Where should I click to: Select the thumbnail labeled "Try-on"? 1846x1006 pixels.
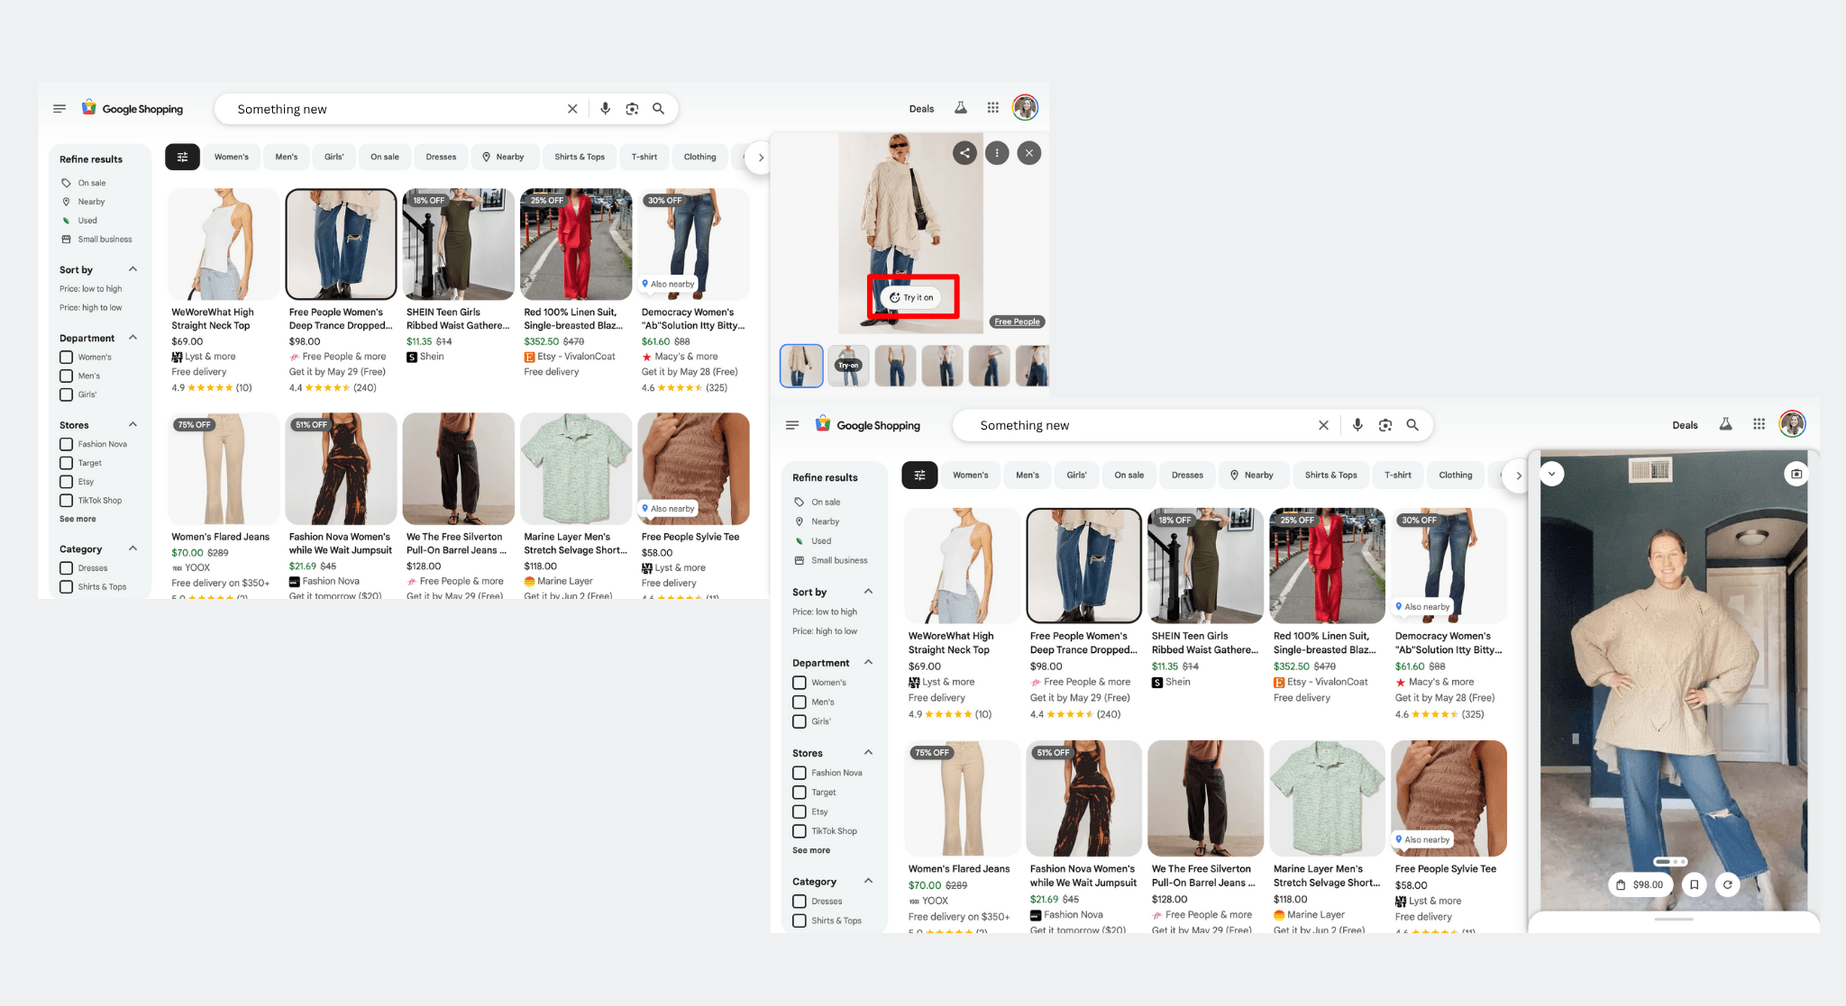(848, 366)
